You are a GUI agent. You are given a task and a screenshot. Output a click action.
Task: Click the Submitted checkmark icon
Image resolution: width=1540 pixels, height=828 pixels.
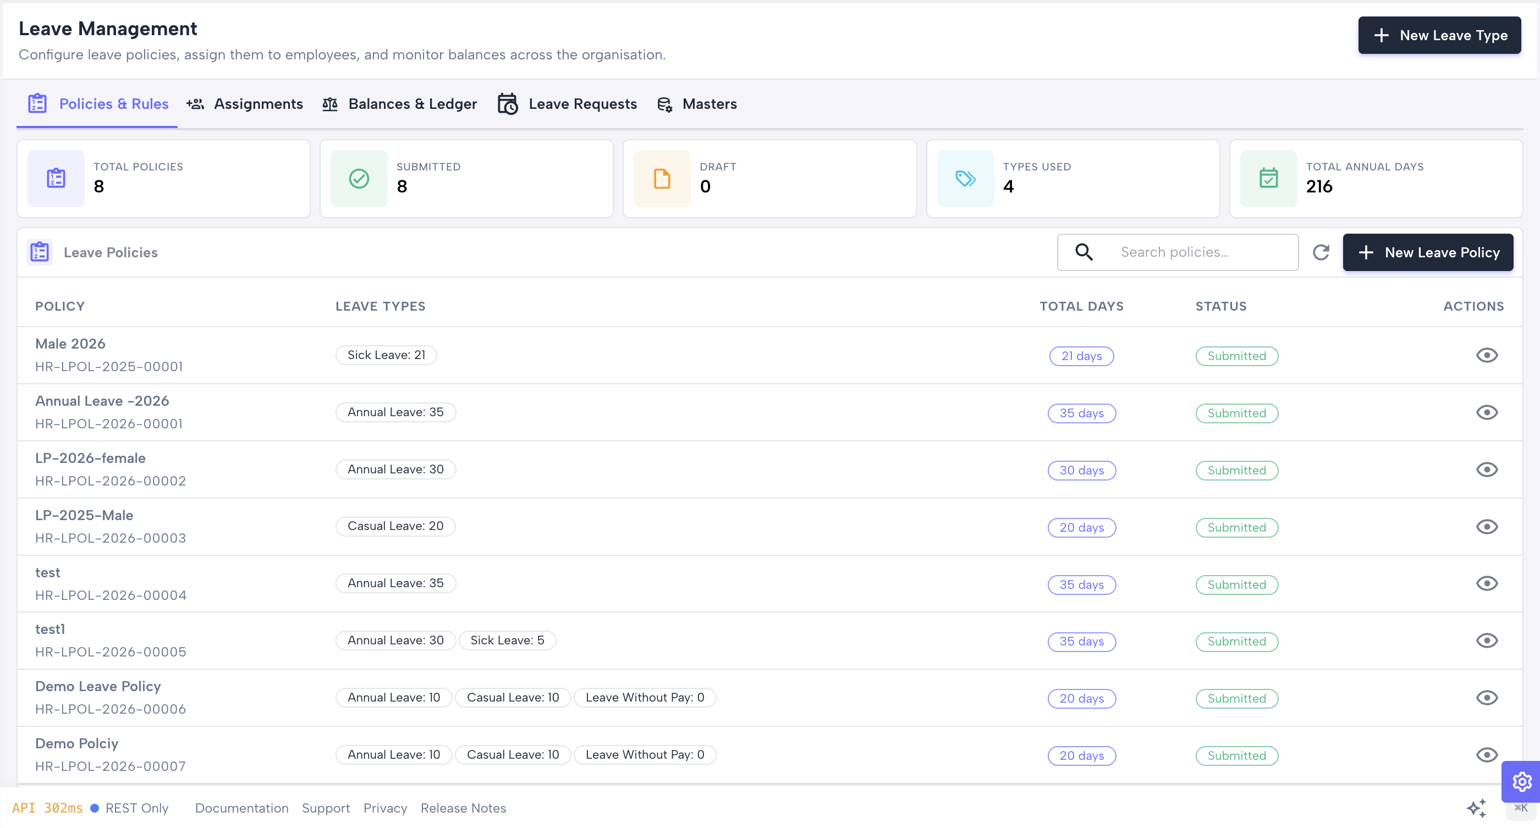tap(359, 179)
